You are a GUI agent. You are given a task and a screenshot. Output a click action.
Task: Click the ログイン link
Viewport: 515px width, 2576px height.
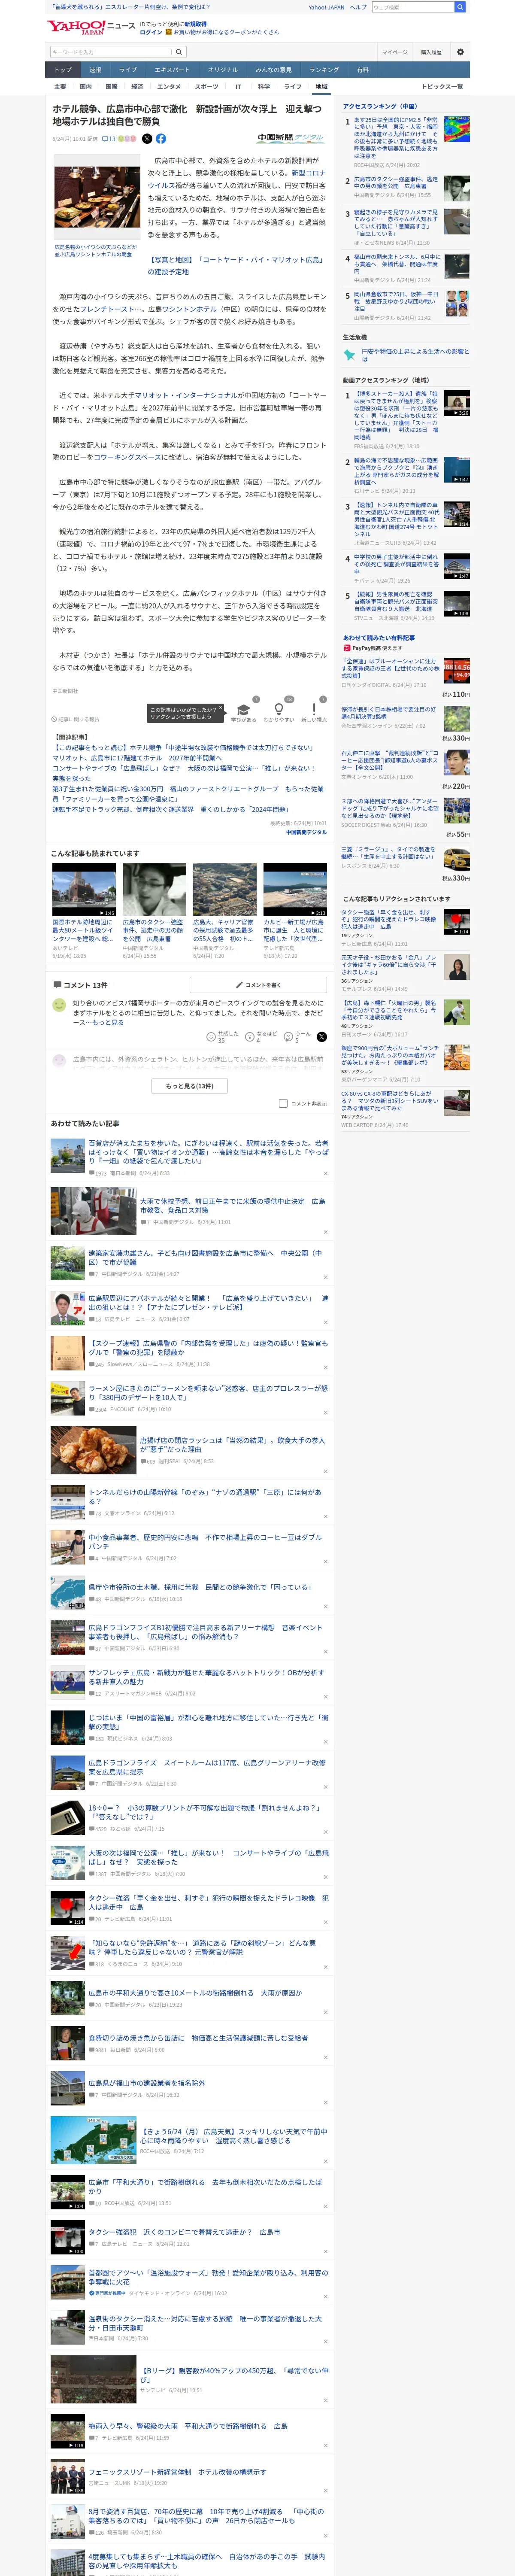151,32
